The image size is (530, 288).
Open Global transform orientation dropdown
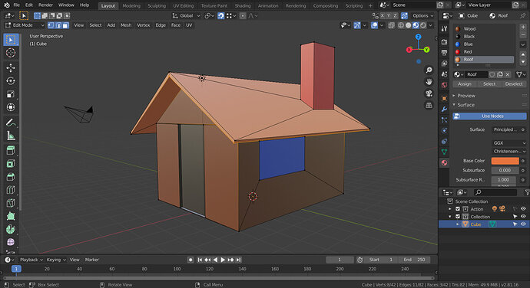(x=186, y=16)
